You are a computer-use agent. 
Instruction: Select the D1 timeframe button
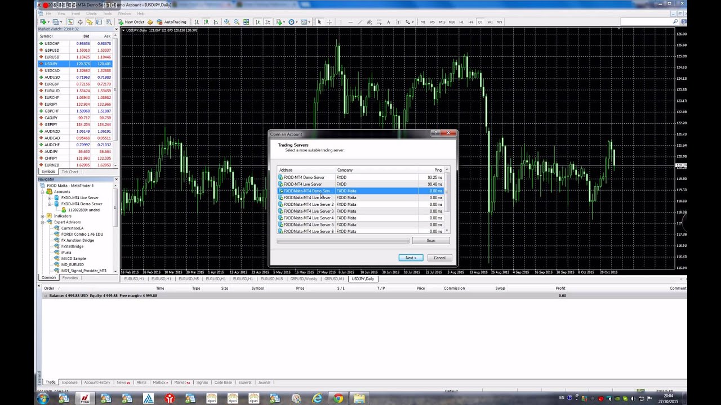click(x=480, y=22)
